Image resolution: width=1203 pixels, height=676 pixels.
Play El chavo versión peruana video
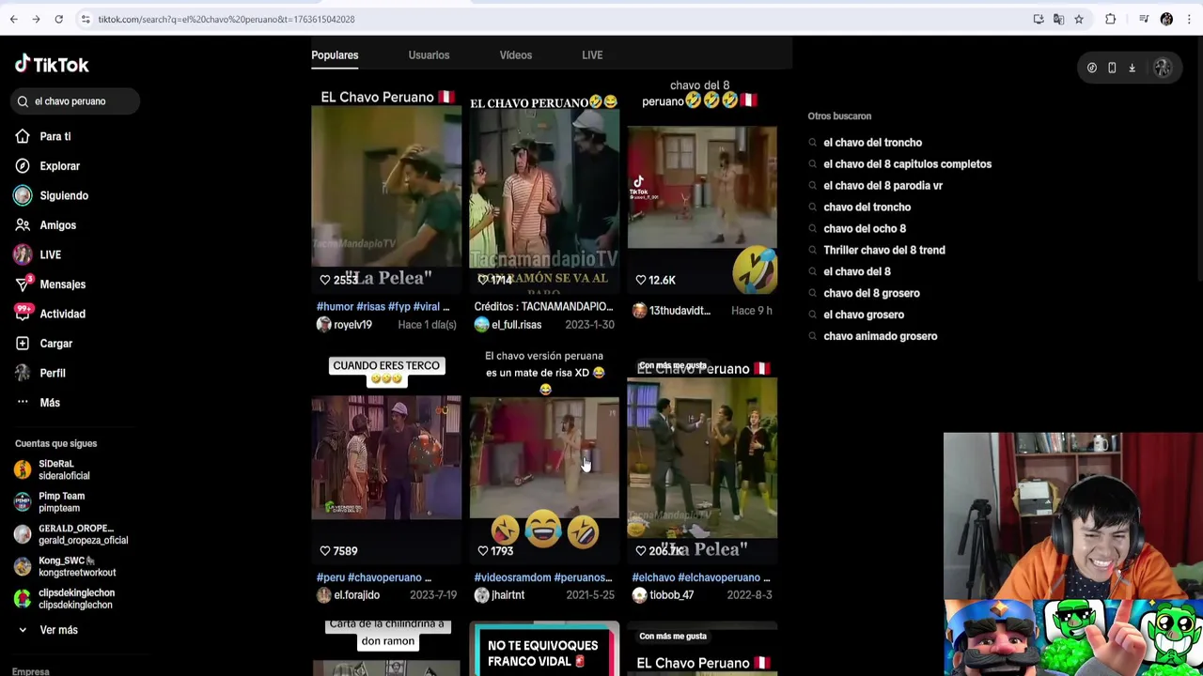[x=544, y=457]
